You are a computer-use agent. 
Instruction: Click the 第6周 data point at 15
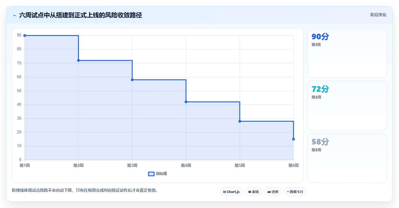[293, 139]
